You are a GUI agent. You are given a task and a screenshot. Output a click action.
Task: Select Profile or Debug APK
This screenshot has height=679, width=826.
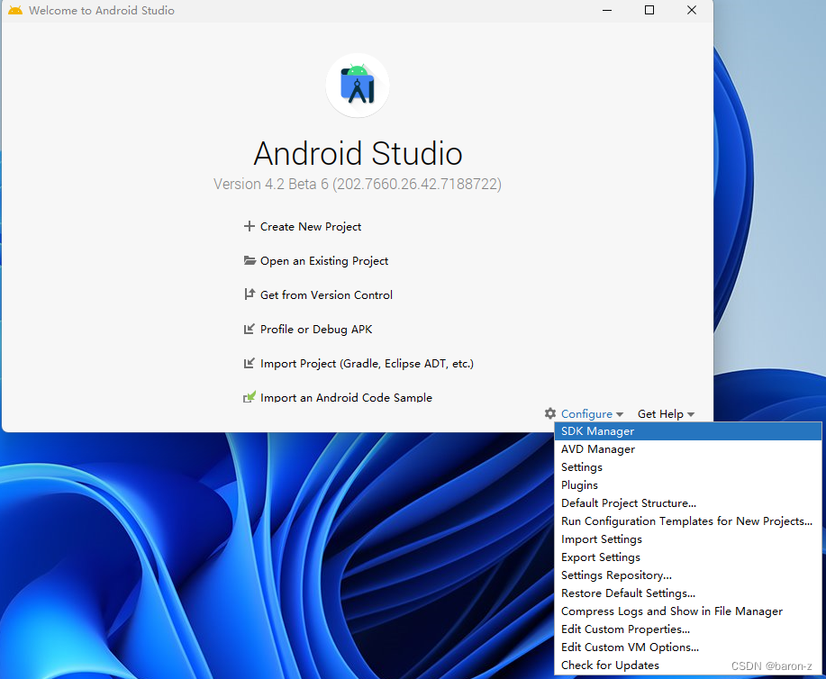316,330
